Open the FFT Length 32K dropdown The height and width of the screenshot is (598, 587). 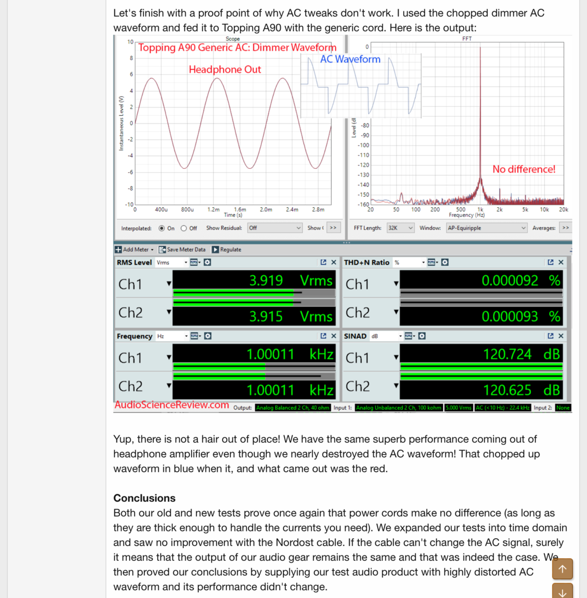coord(400,228)
